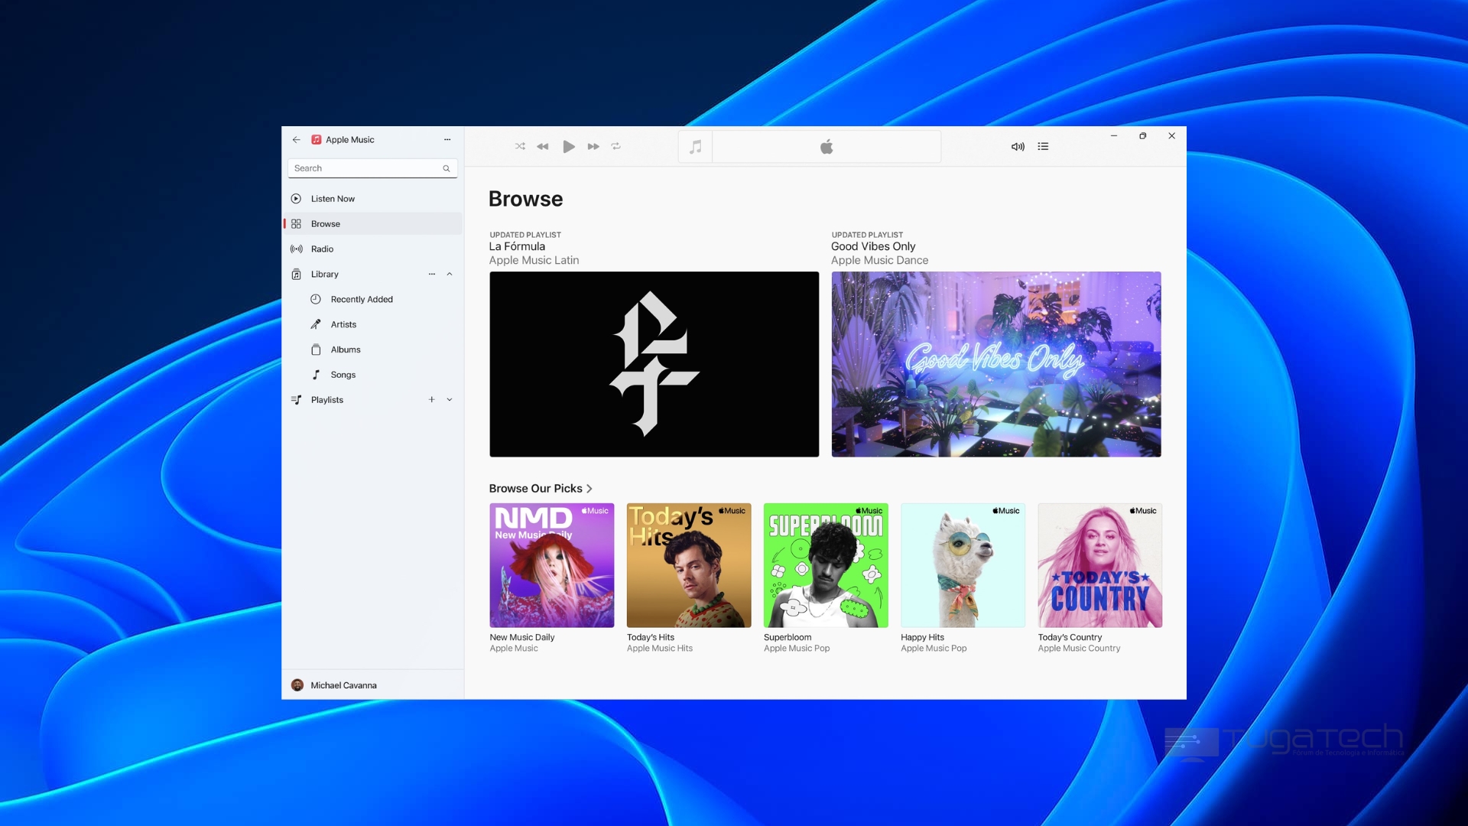The width and height of the screenshot is (1468, 826).
Task: Click the La Fórmula title link
Action: (517, 246)
